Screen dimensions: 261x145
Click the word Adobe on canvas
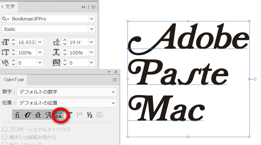click(189, 39)
